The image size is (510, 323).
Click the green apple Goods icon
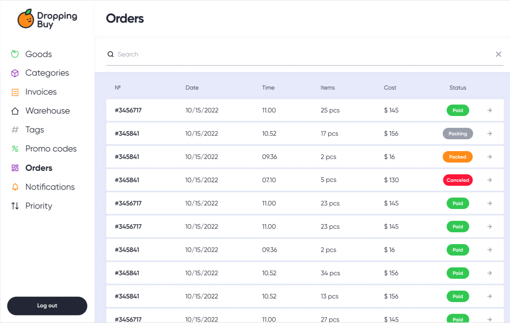[15, 54]
